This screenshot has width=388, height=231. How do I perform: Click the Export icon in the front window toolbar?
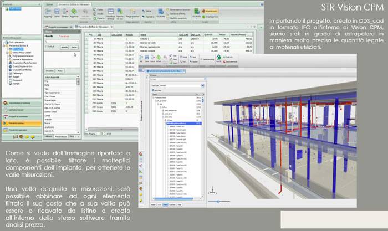(171, 63)
